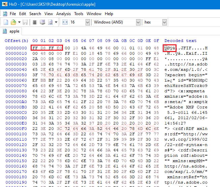Open the bytes per row dropdown showing 16
The image size is (220, 187).
point(88,22)
